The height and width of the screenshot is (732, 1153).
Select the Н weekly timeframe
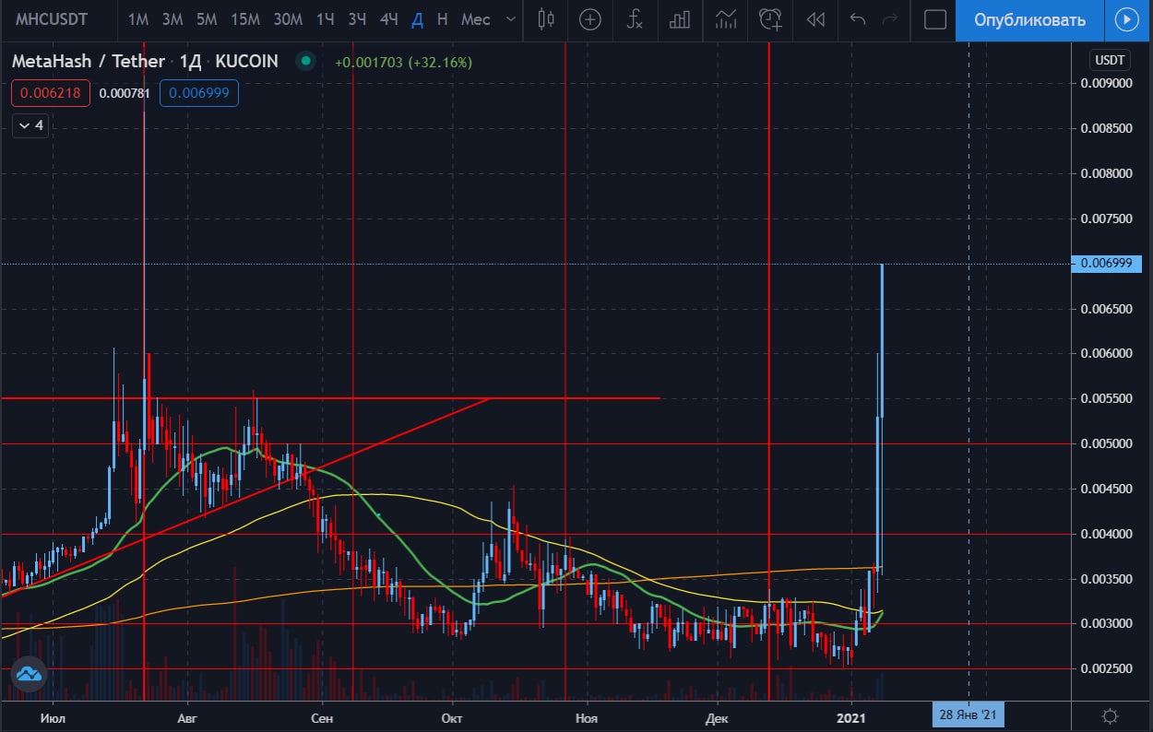pyautogui.click(x=443, y=19)
